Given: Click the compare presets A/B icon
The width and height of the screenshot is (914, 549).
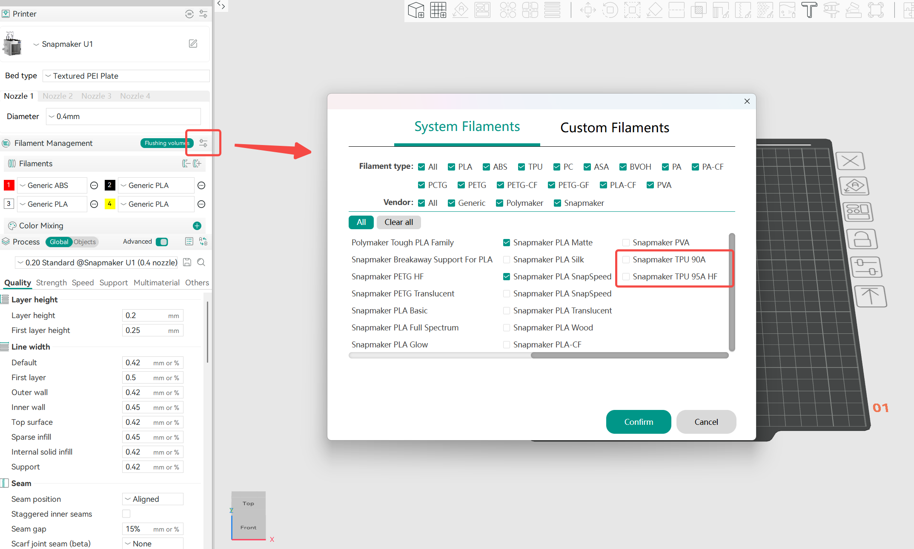Looking at the screenshot, I should (x=203, y=242).
